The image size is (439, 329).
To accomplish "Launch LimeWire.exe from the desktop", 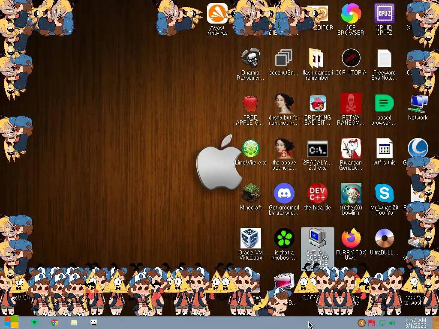I will [250, 153].
